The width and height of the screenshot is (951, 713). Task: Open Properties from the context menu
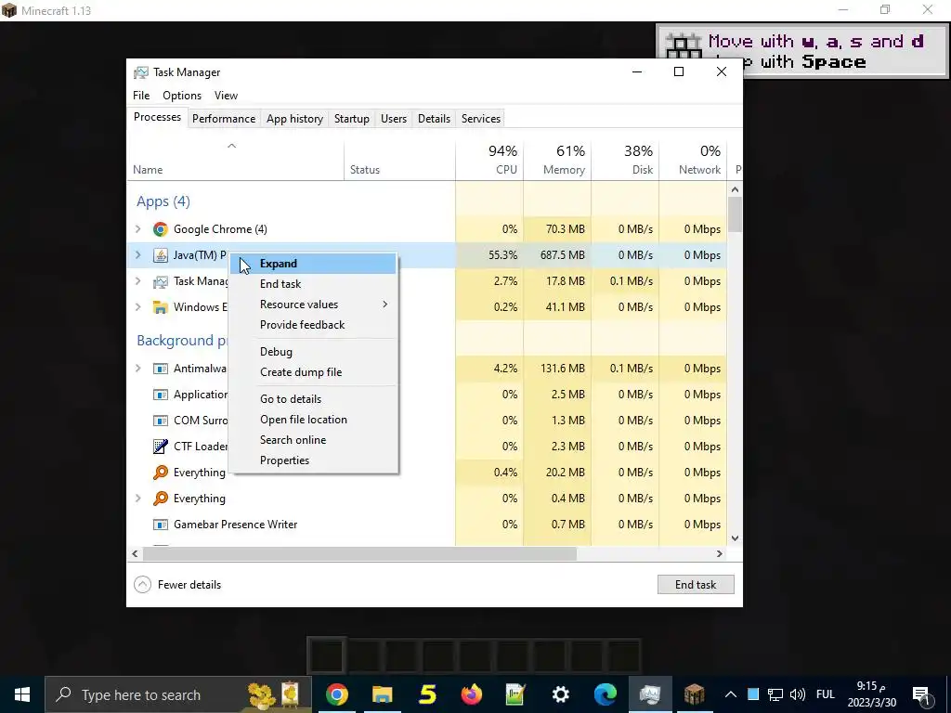click(x=313, y=460)
